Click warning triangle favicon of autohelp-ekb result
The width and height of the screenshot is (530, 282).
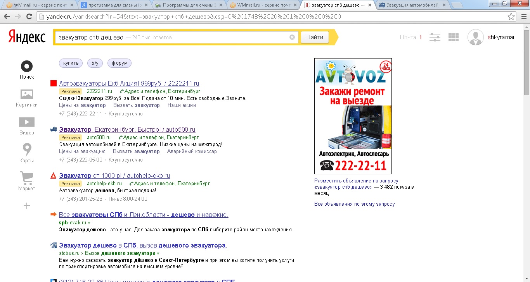54,175
